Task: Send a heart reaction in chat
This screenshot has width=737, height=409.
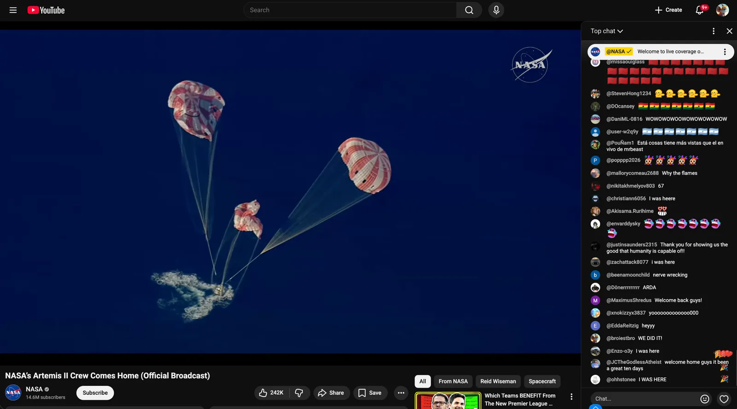Action: (724, 399)
